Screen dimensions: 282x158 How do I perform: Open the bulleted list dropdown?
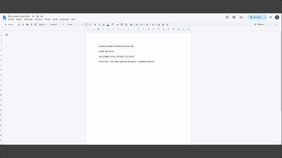point(148,25)
